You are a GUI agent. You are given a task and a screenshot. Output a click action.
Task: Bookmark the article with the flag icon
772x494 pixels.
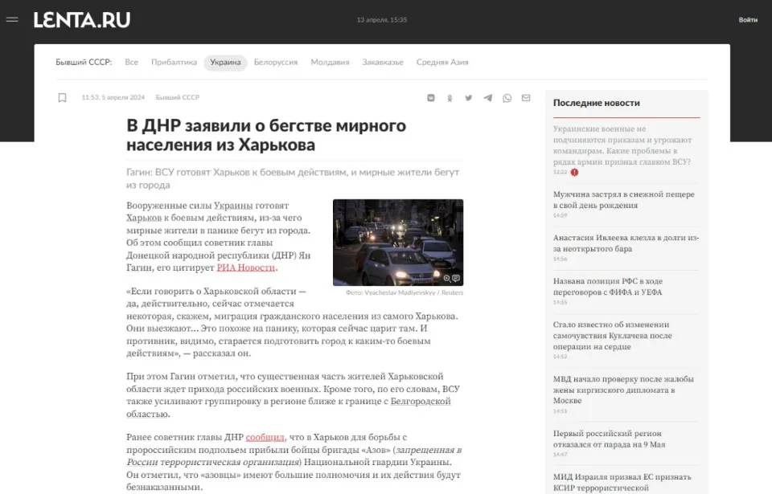(x=63, y=97)
